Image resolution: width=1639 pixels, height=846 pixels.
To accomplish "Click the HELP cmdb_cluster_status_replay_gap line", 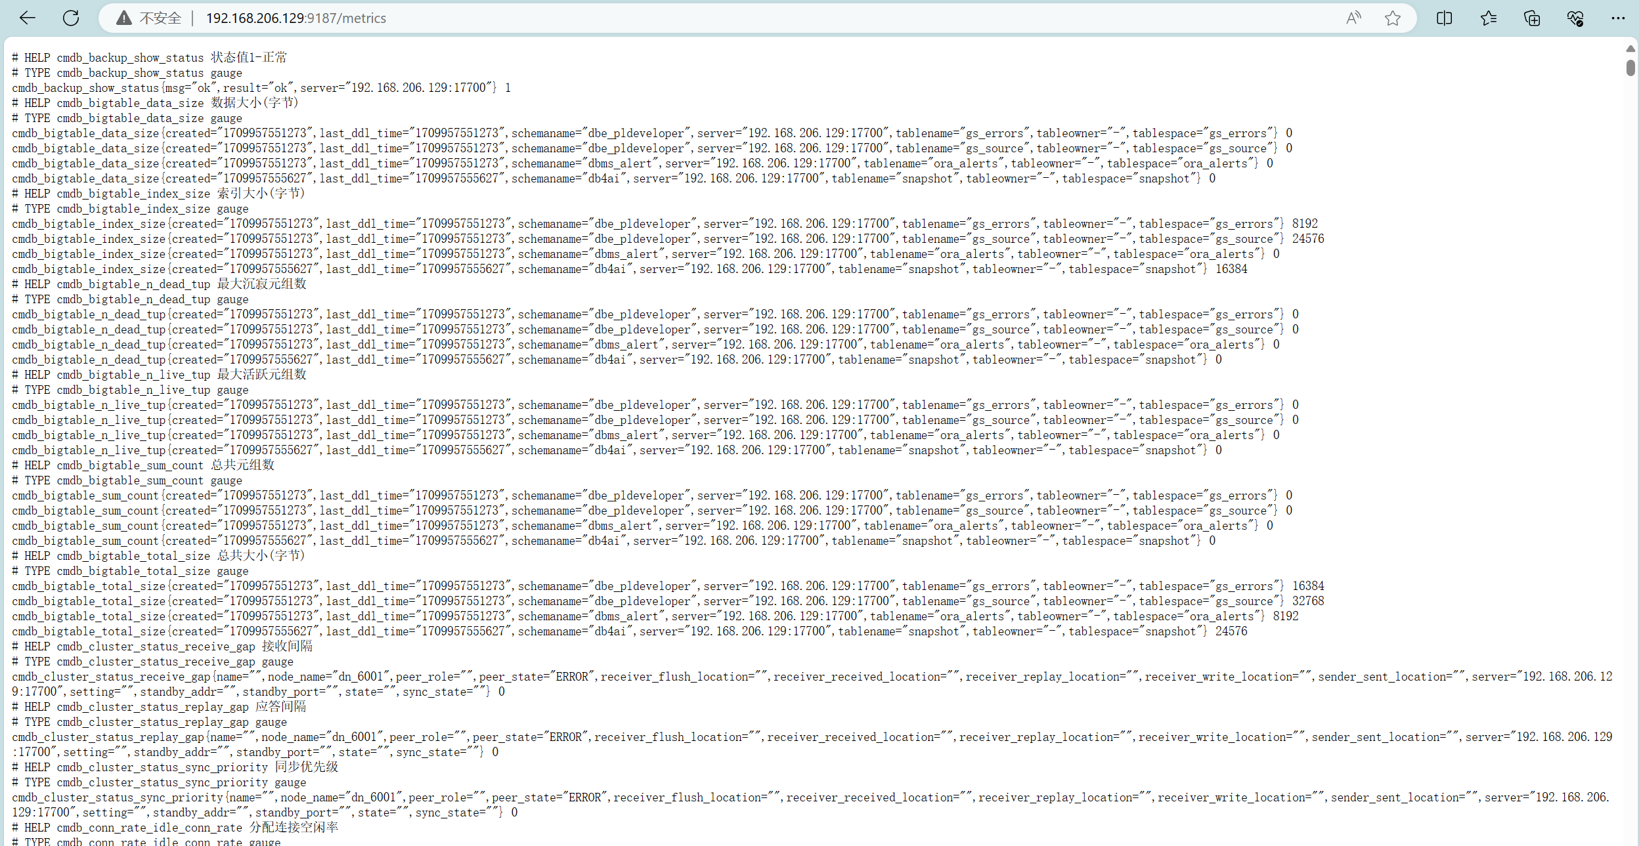I will (x=159, y=707).
